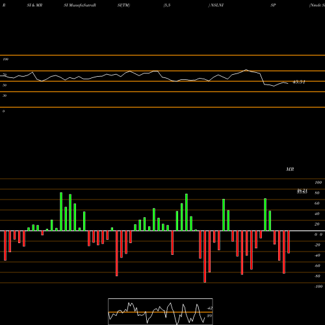
Task: Click the MR axis label 60
Action: click(317, 203)
